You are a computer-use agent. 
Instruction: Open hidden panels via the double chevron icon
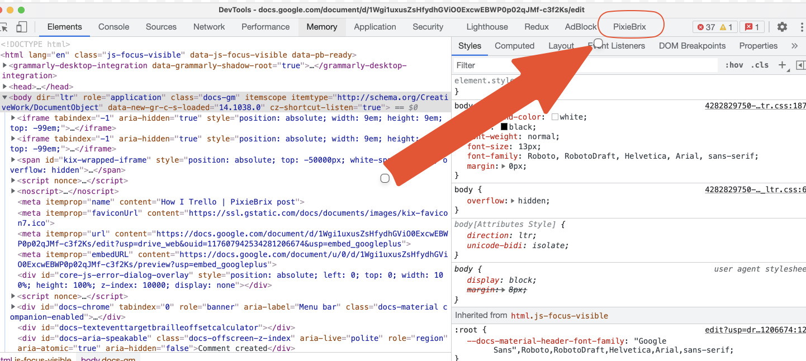[795, 46]
